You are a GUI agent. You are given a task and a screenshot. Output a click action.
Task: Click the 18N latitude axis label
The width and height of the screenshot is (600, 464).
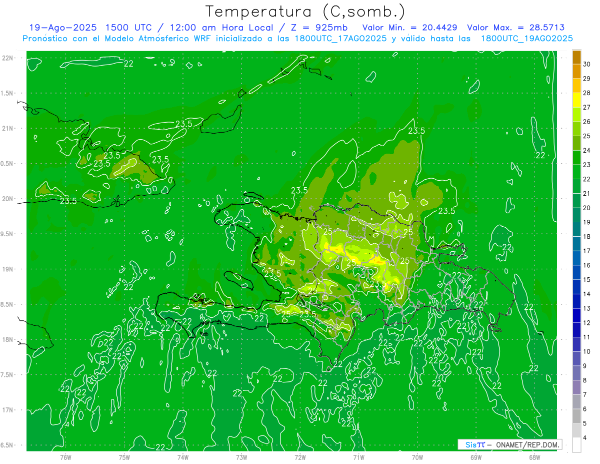pyautogui.click(x=8, y=339)
